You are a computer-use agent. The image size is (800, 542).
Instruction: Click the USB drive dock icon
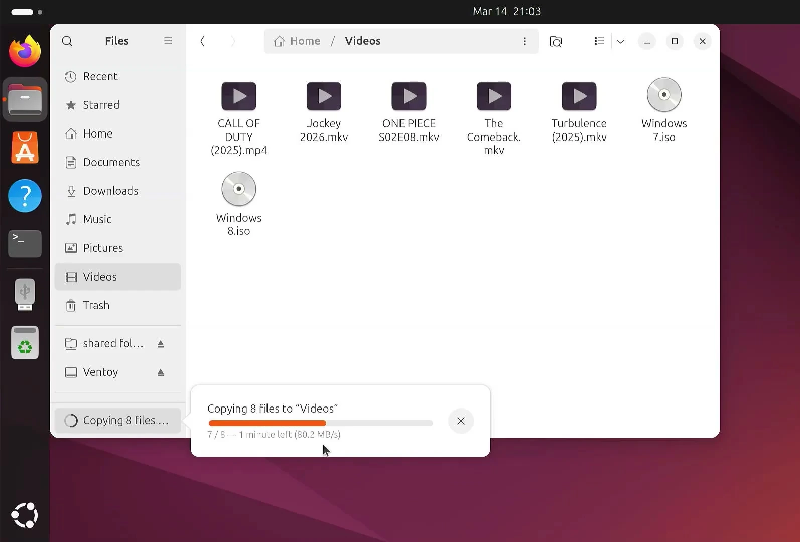[25, 294]
